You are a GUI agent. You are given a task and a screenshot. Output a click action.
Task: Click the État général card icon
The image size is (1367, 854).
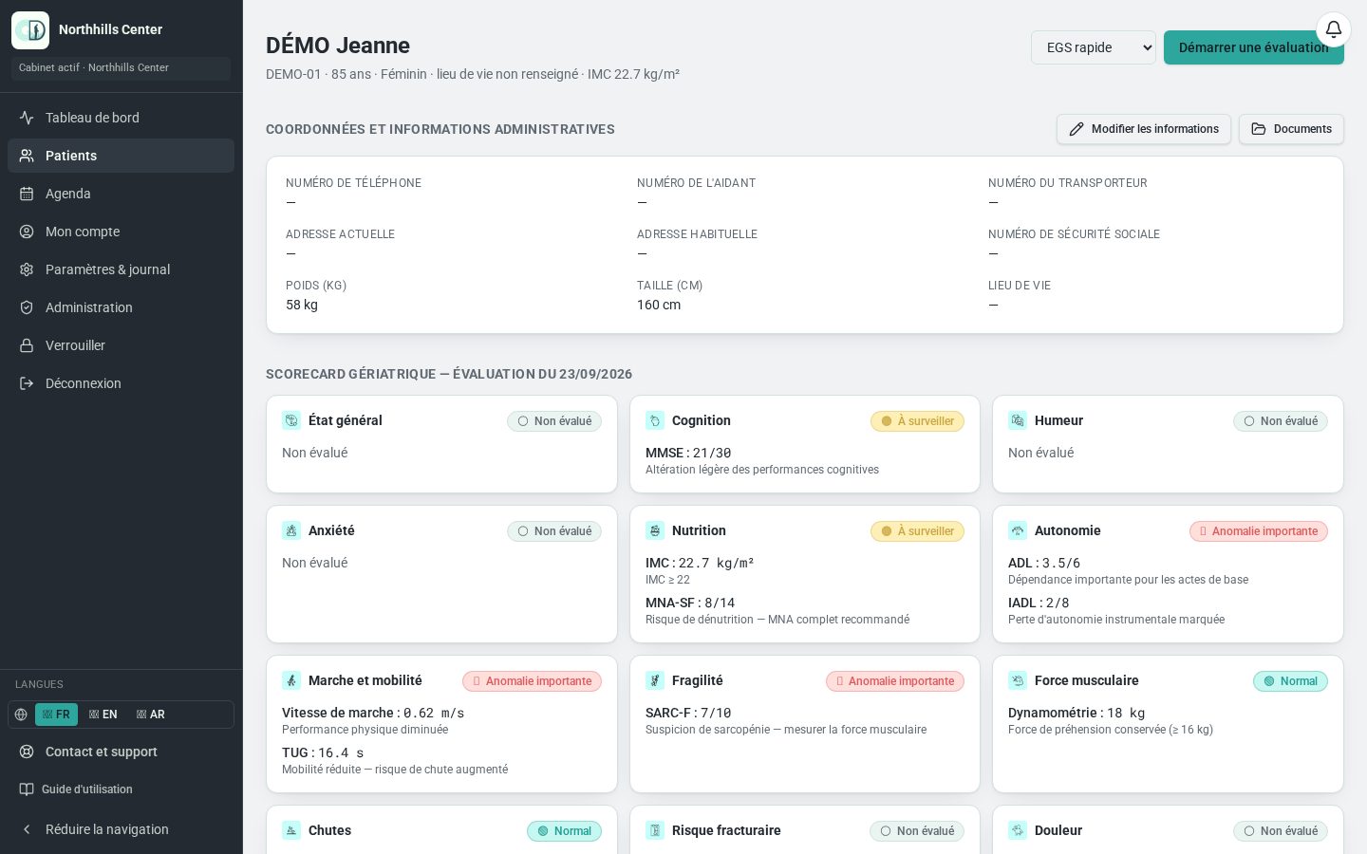291,420
